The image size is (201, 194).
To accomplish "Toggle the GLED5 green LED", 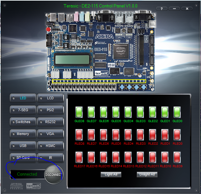I will coord(116,112).
